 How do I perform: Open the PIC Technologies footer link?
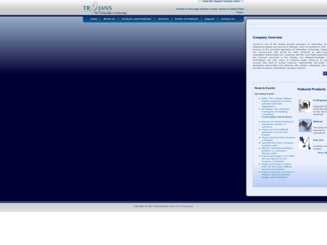tap(184, 206)
